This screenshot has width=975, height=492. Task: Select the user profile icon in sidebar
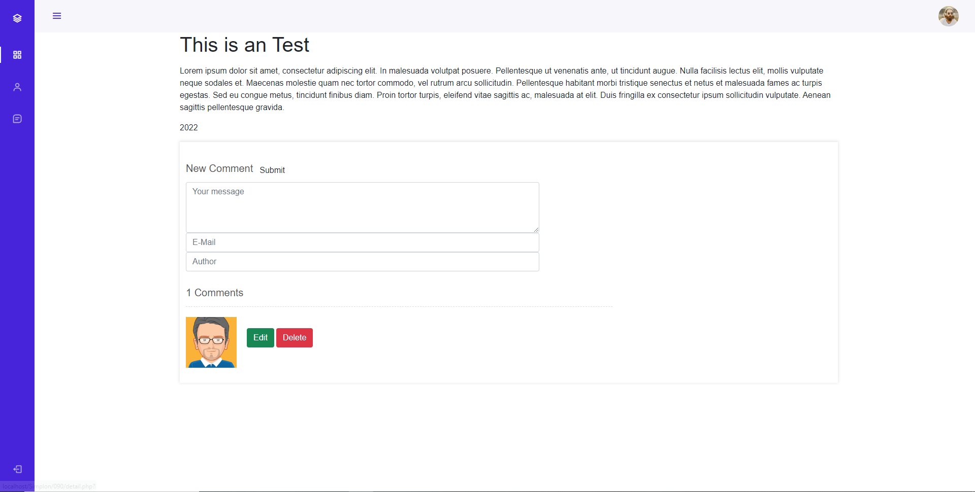17,87
